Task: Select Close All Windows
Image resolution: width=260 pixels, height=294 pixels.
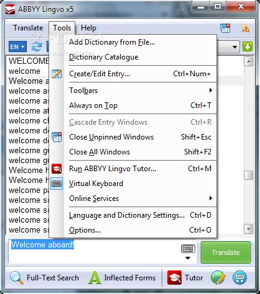Action: coord(132,152)
